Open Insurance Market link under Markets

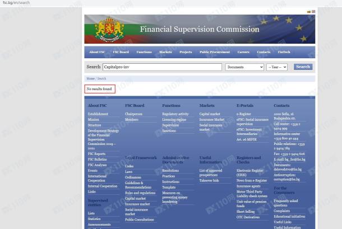point(212,120)
